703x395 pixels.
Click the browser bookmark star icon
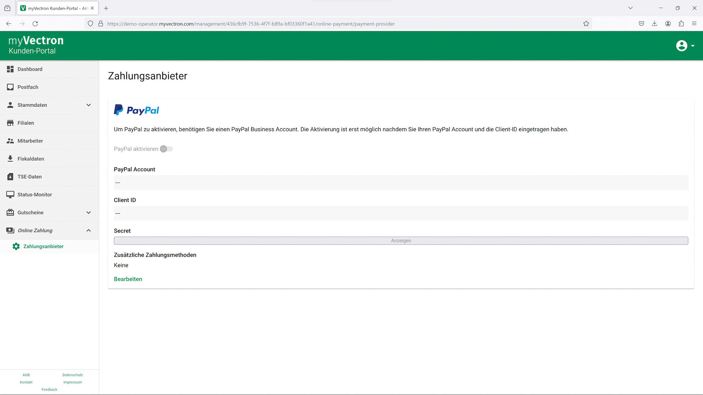586,24
